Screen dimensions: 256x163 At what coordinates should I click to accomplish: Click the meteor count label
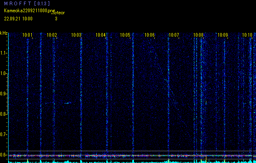[58, 13]
